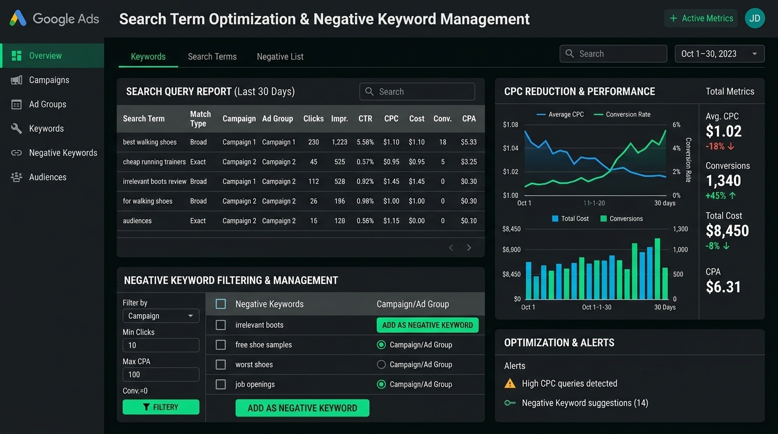
Task: Go to next page of search query report
Action: (469, 248)
